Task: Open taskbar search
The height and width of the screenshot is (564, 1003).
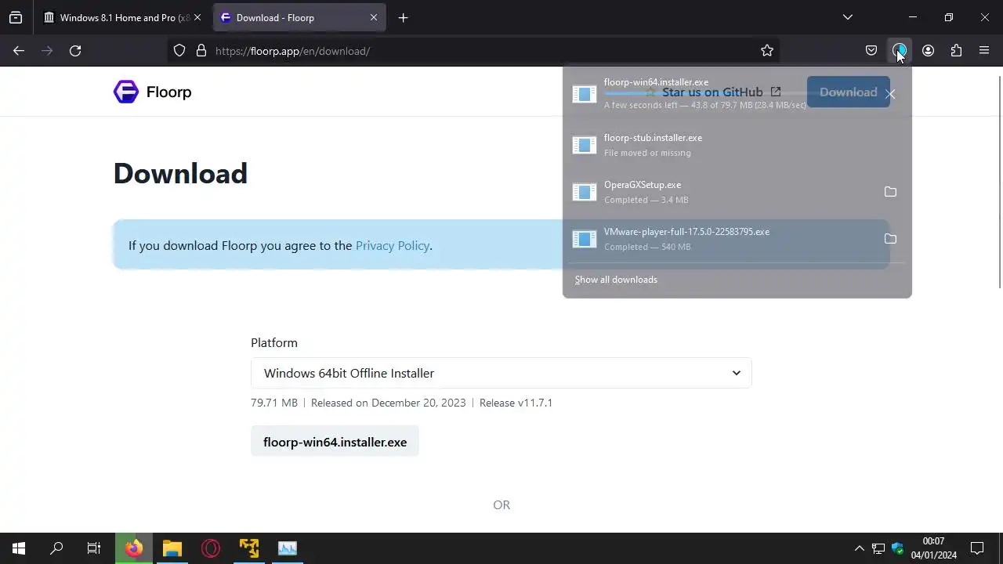Action: (x=56, y=548)
